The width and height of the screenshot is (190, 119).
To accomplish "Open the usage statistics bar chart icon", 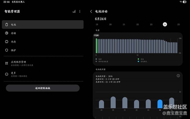I will (74, 11).
